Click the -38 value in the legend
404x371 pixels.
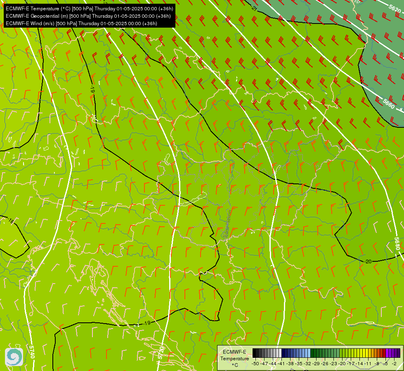(290, 364)
